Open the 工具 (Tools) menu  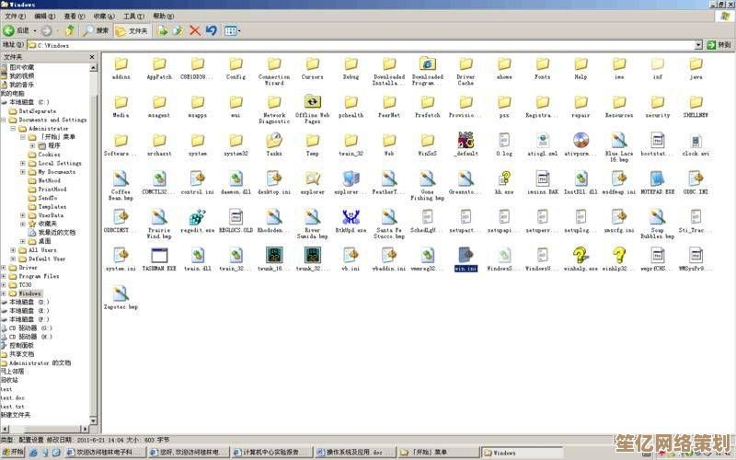pyautogui.click(x=133, y=16)
